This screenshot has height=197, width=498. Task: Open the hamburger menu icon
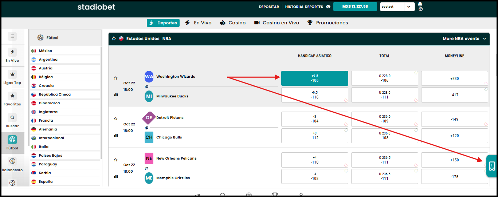(x=12, y=36)
